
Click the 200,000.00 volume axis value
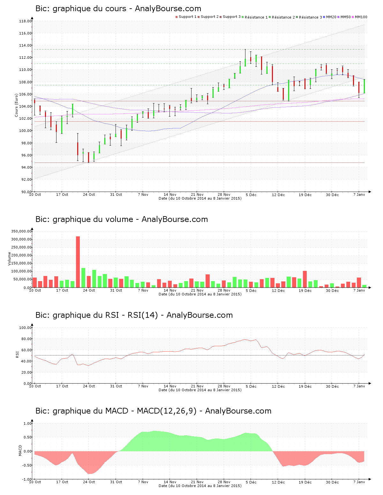(21, 255)
